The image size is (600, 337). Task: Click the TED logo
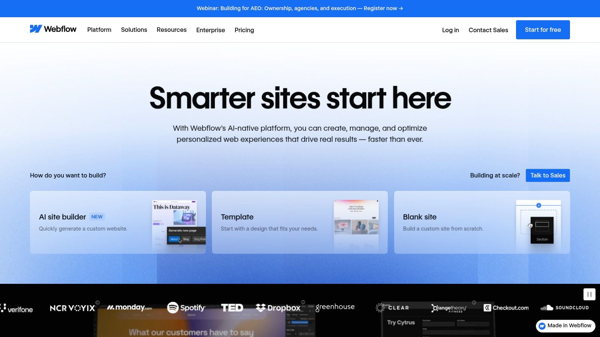pyautogui.click(x=232, y=307)
